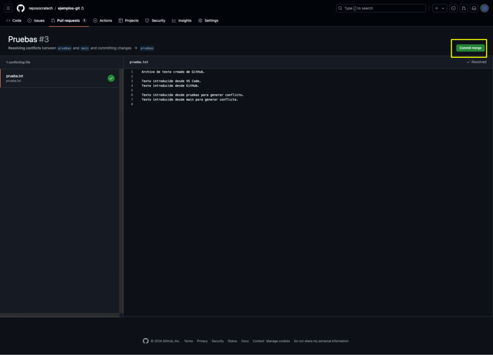
Task: Expand the create new plus dropdown
Action: point(440,8)
